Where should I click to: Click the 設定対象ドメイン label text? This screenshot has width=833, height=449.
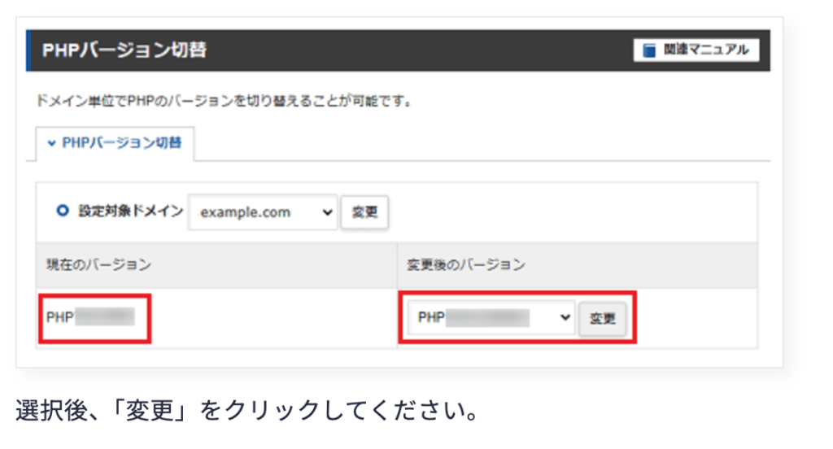[x=130, y=211]
